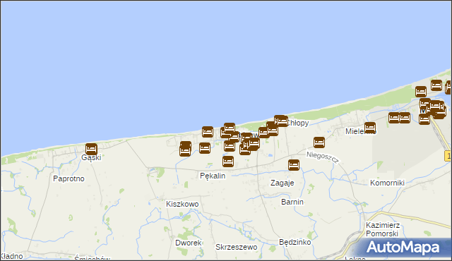Select the Pękalin village label

tap(213, 176)
